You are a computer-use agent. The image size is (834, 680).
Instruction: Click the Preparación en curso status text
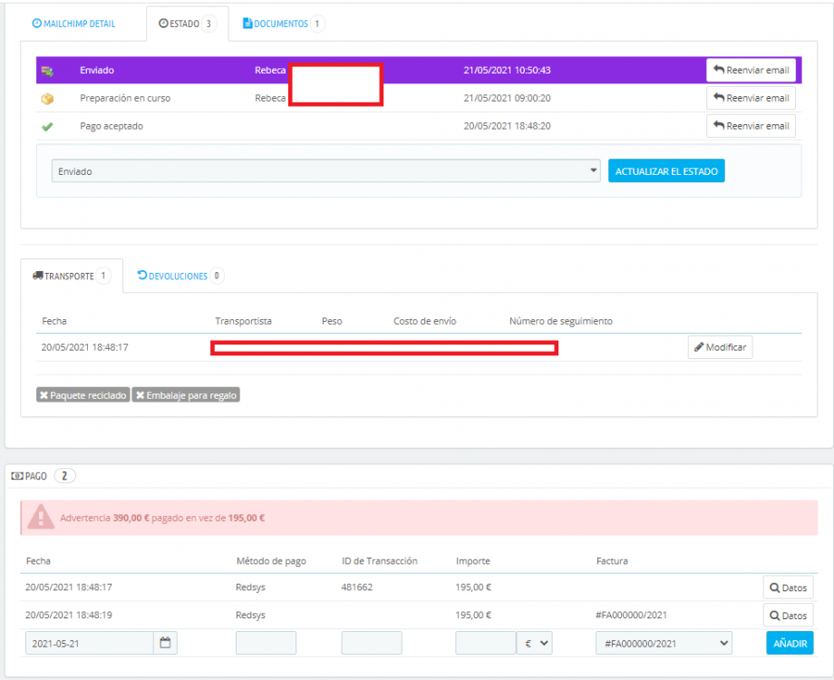[125, 98]
